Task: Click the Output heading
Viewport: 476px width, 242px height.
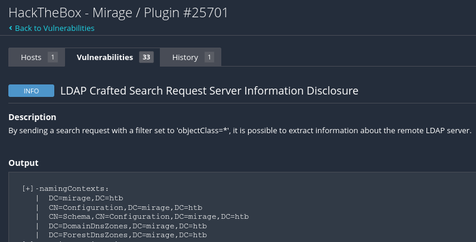Action: [23, 163]
